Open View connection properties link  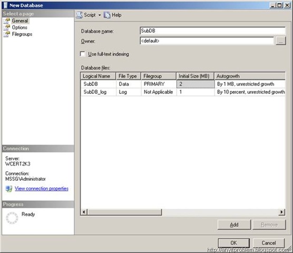point(42,189)
